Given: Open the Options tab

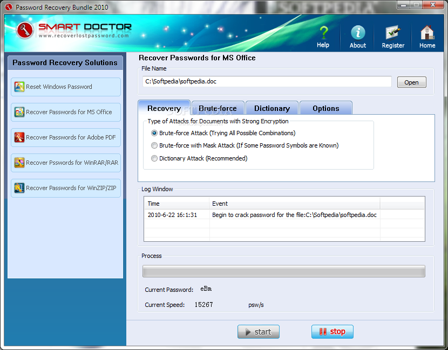Looking at the screenshot, I should (326, 108).
